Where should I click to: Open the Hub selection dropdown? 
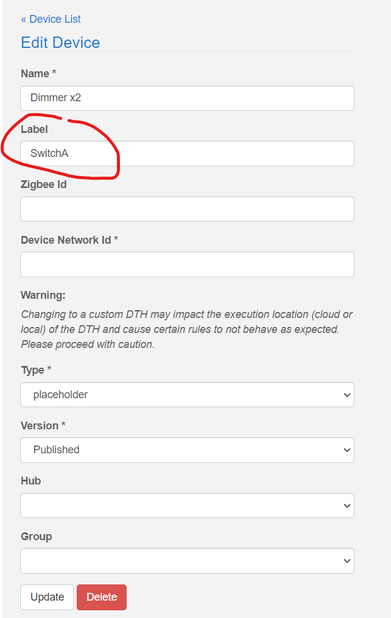(x=187, y=505)
